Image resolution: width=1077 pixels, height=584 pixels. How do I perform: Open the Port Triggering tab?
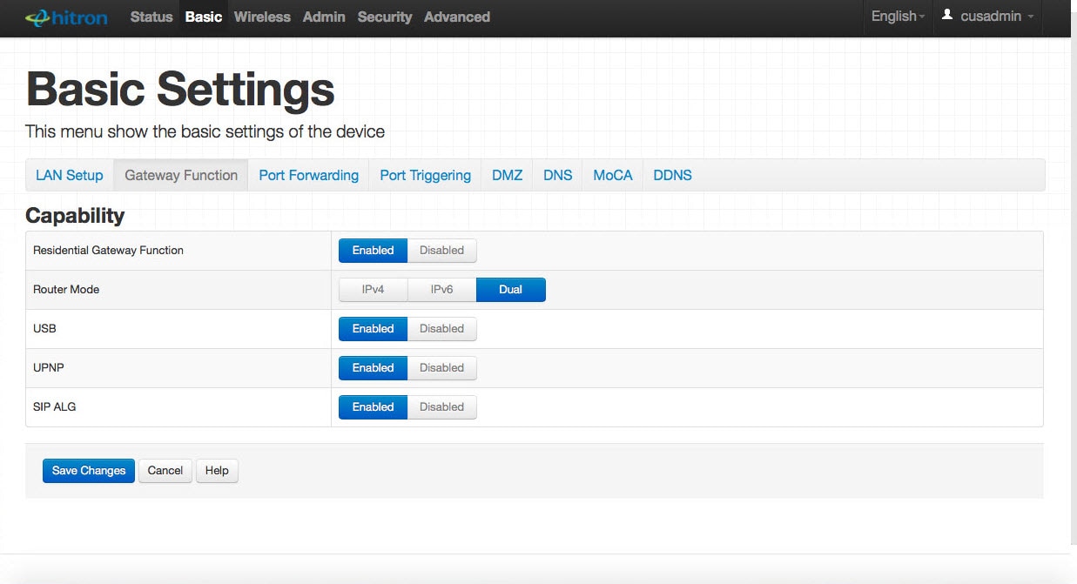coord(425,175)
